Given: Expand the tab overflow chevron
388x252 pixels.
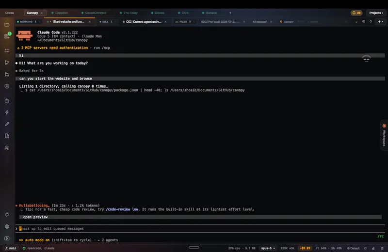Looking at the screenshot, I should (356, 22).
